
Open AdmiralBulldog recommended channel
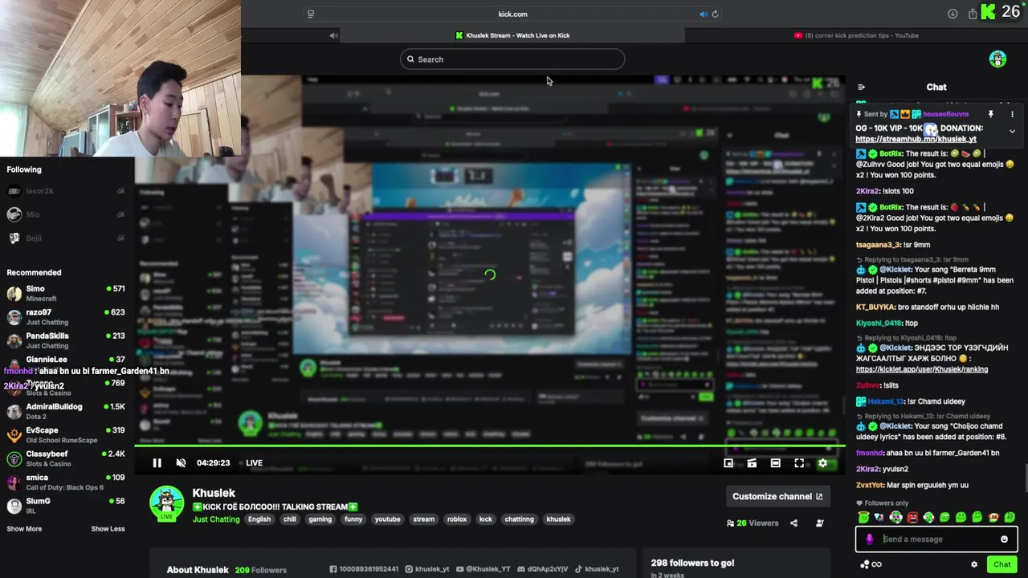pos(66,411)
